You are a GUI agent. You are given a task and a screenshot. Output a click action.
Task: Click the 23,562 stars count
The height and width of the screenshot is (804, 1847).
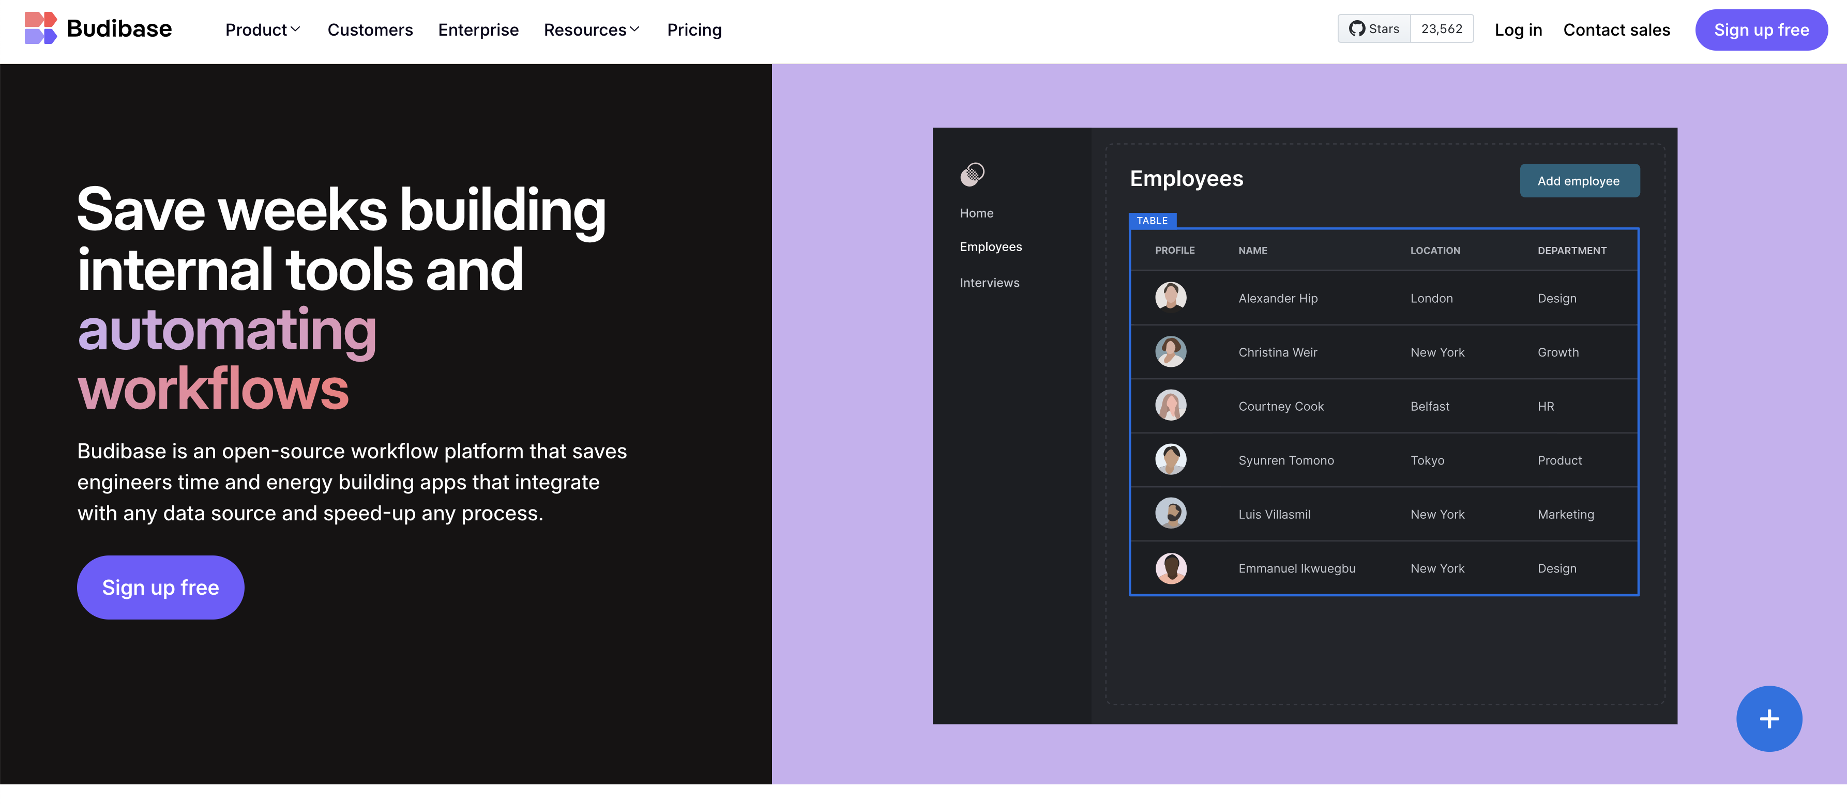pyautogui.click(x=1441, y=28)
